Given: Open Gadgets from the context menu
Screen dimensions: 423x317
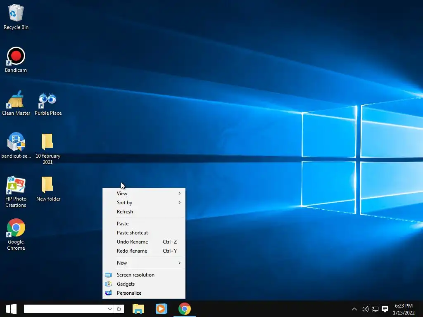Looking at the screenshot, I should [144, 284].
